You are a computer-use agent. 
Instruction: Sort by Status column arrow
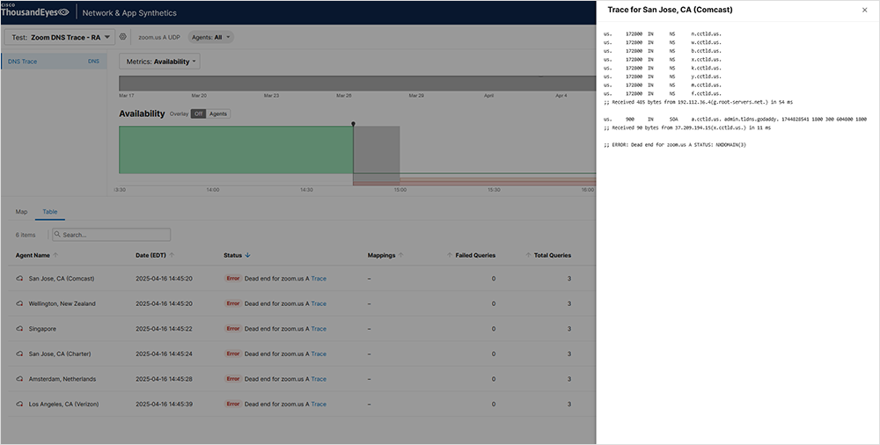tap(247, 255)
